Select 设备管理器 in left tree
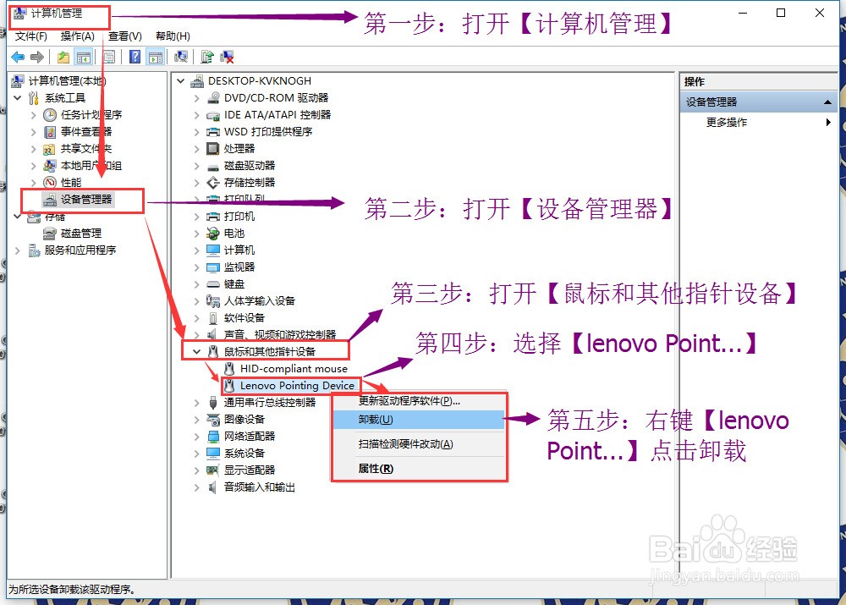The width and height of the screenshot is (846, 605). (86, 199)
